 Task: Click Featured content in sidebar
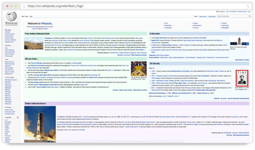[x=9, y=34]
